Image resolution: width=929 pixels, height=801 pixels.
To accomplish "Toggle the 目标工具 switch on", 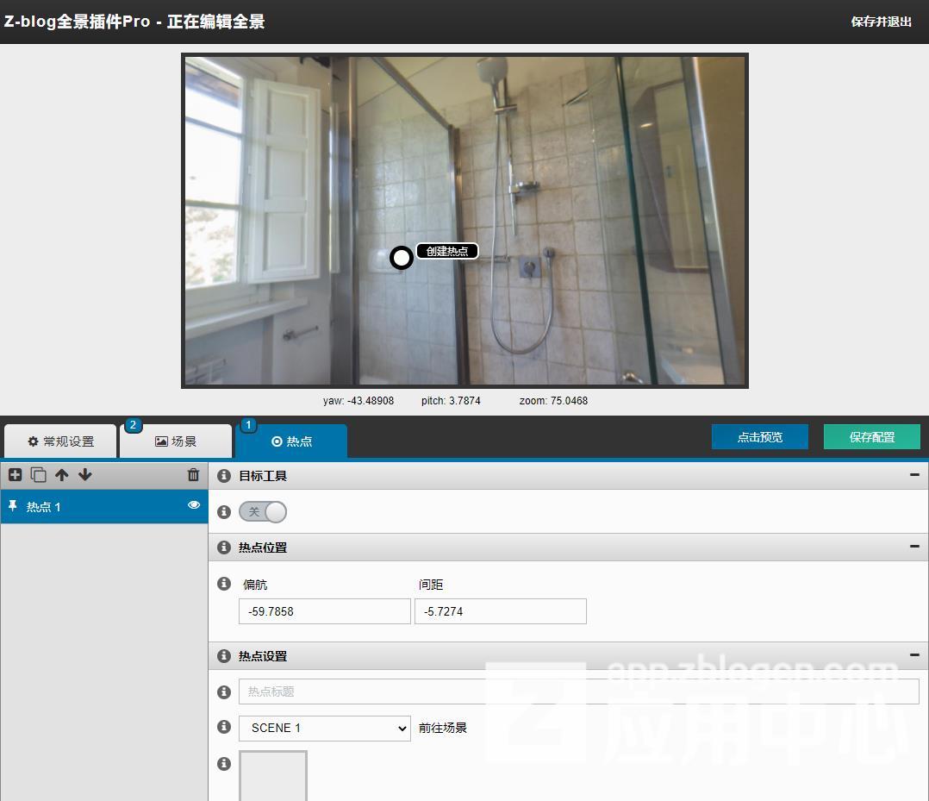I will tap(263, 512).
